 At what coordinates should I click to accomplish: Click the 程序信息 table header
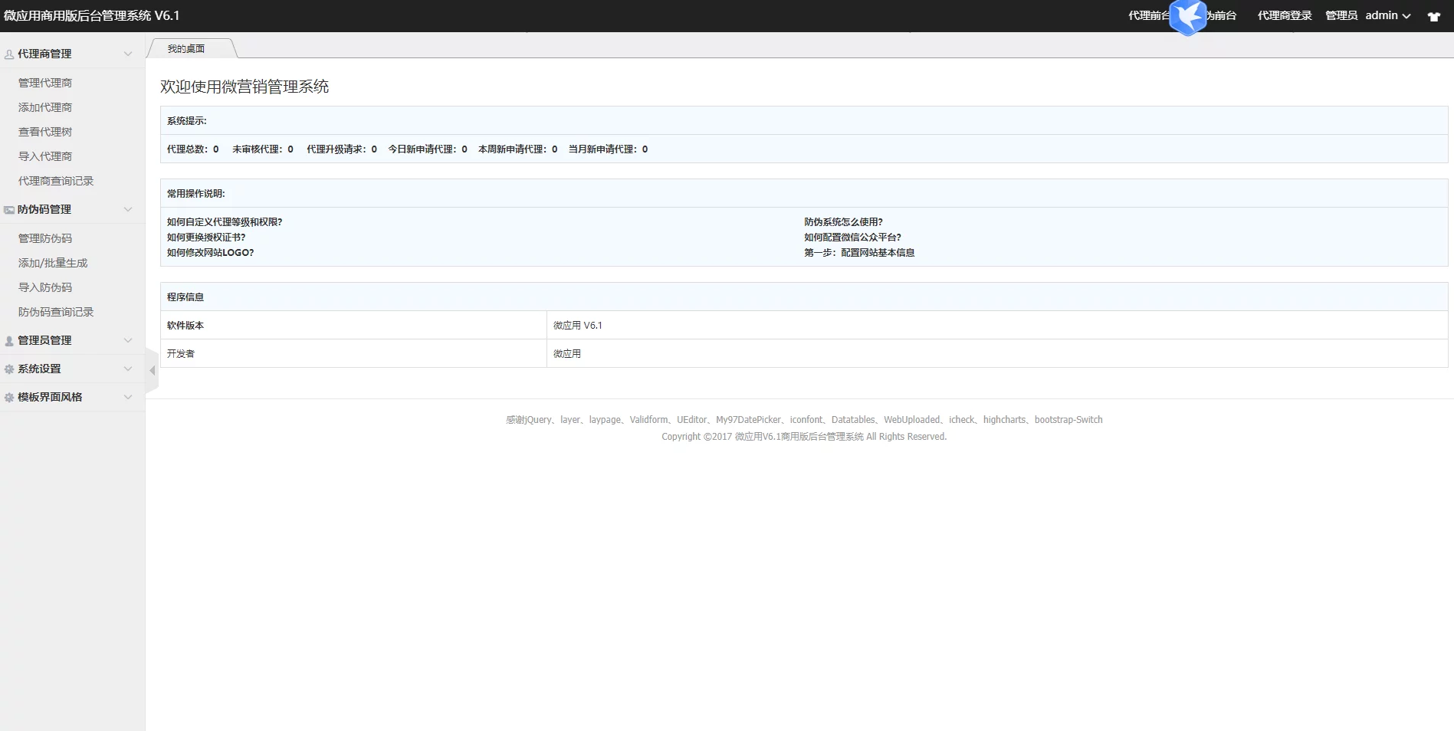pos(804,297)
